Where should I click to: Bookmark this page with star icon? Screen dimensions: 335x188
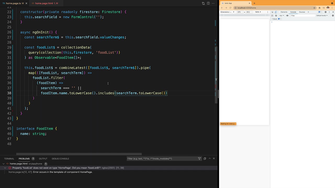tap(314, 8)
